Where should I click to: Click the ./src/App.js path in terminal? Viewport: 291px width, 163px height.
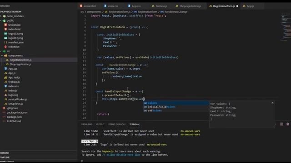(90, 141)
